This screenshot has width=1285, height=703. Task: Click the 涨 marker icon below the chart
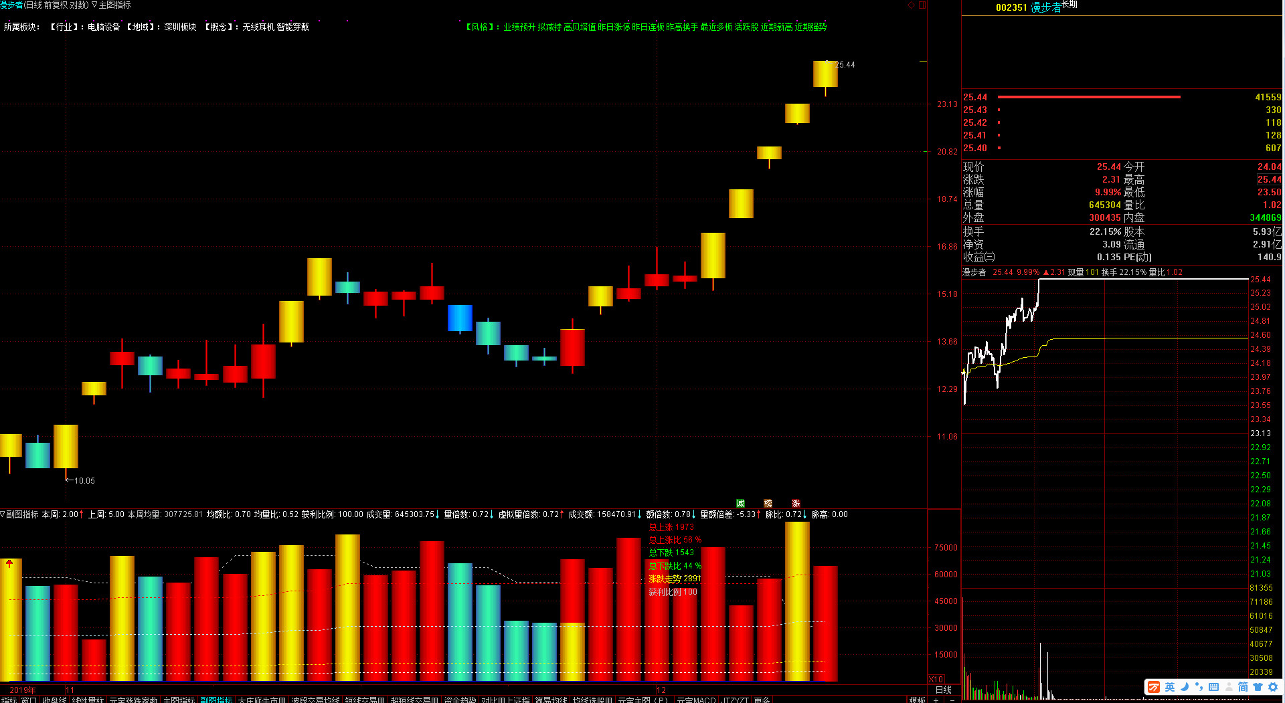pos(796,503)
